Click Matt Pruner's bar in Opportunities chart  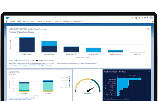[27, 45]
